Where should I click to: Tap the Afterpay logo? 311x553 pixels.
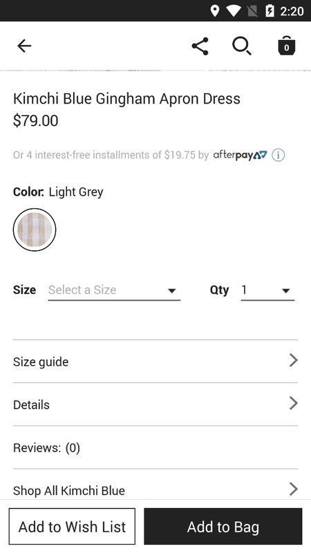240,155
